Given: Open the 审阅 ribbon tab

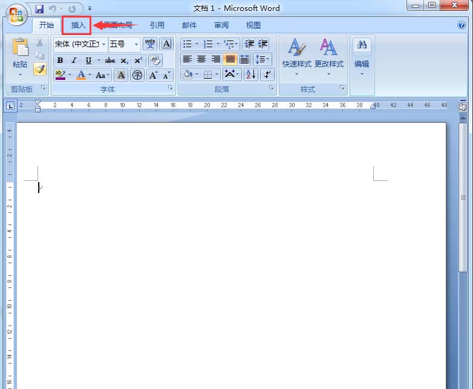Looking at the screenshot, I should coord(221,25).
